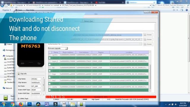
Task: Toggle the checkbox for the sspm_2 row
Action: [x=50, y=61]
